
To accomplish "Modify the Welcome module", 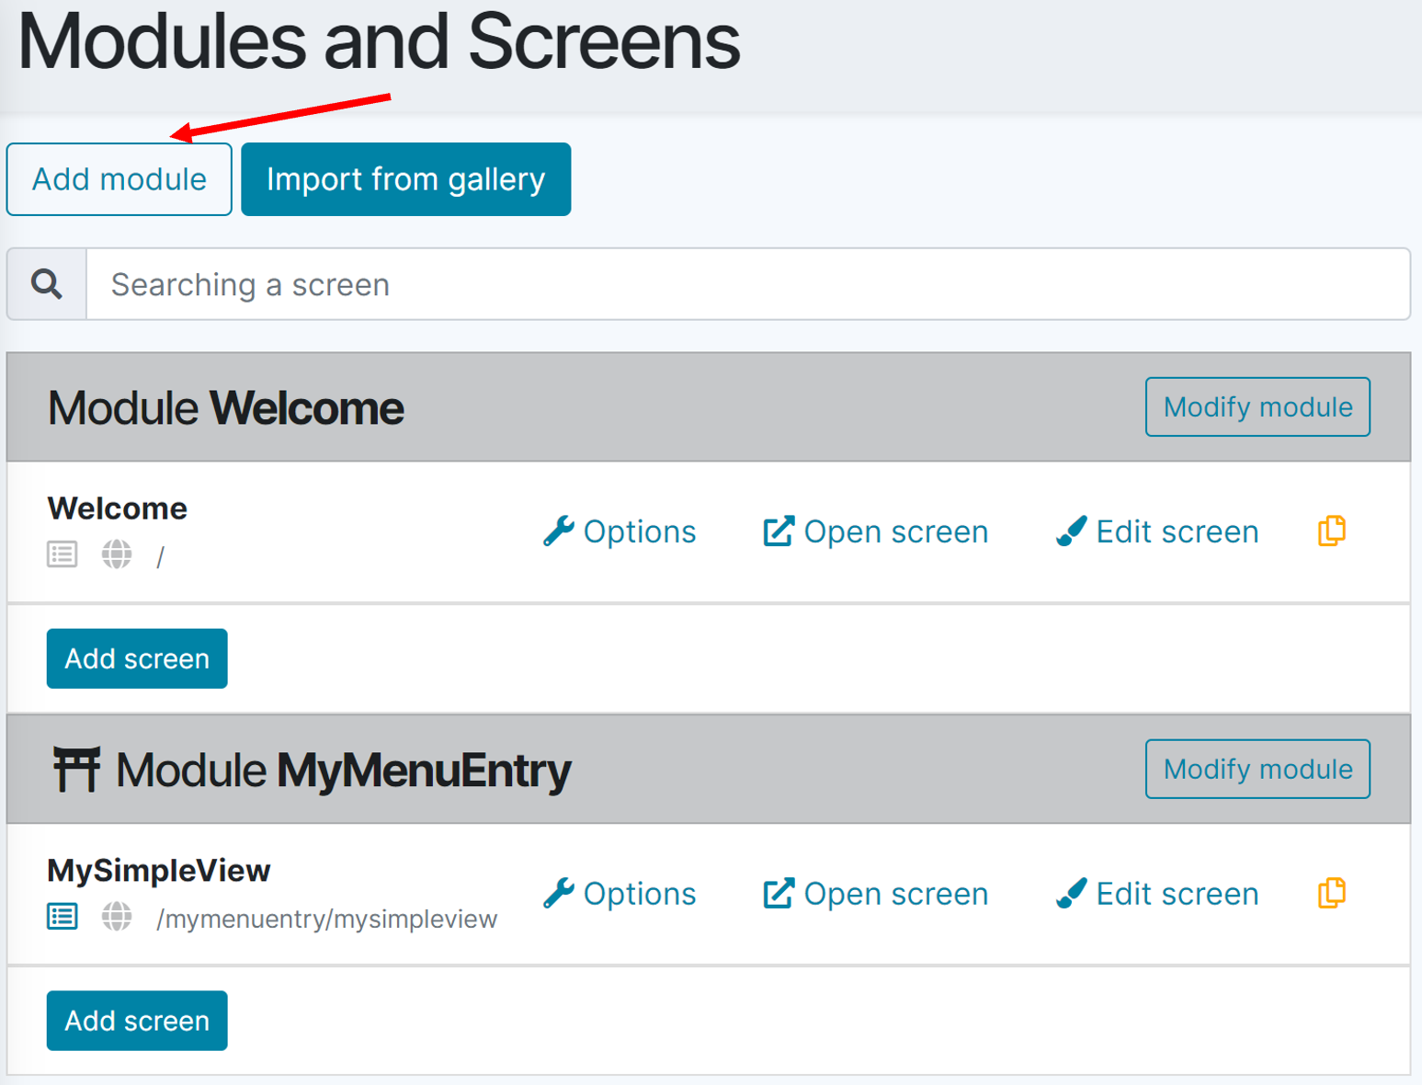I will (1257, 406).
